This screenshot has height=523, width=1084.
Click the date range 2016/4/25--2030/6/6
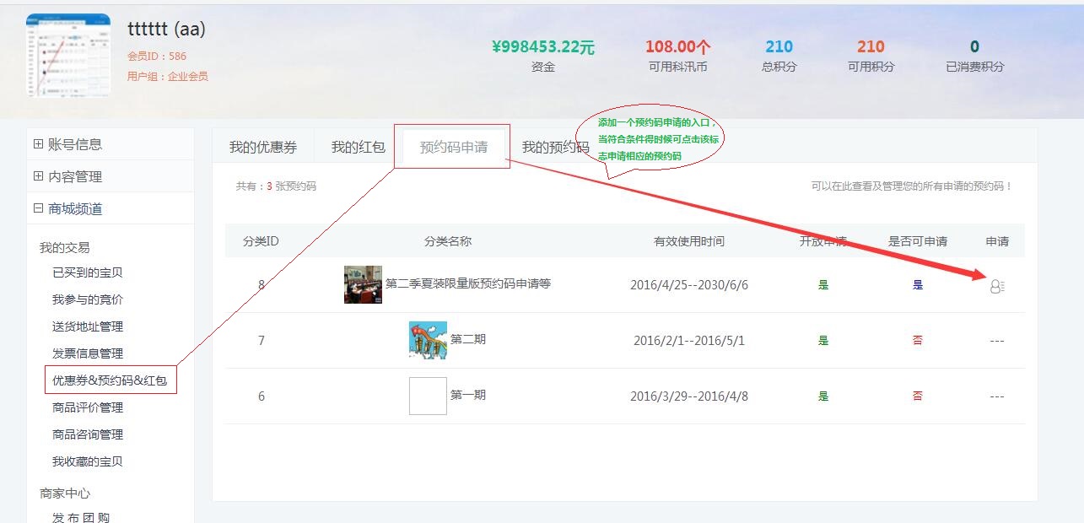(689, 285)
